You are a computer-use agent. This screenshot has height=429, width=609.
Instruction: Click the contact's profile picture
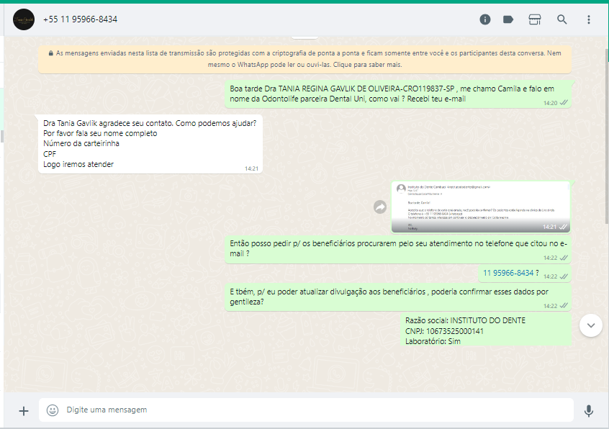[24, 19]
